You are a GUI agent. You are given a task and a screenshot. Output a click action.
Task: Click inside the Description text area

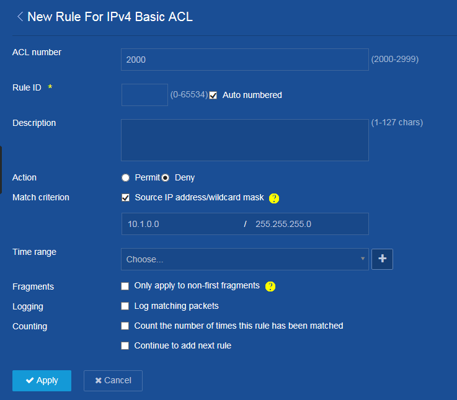pyautogui.click(x=244, y=140)
